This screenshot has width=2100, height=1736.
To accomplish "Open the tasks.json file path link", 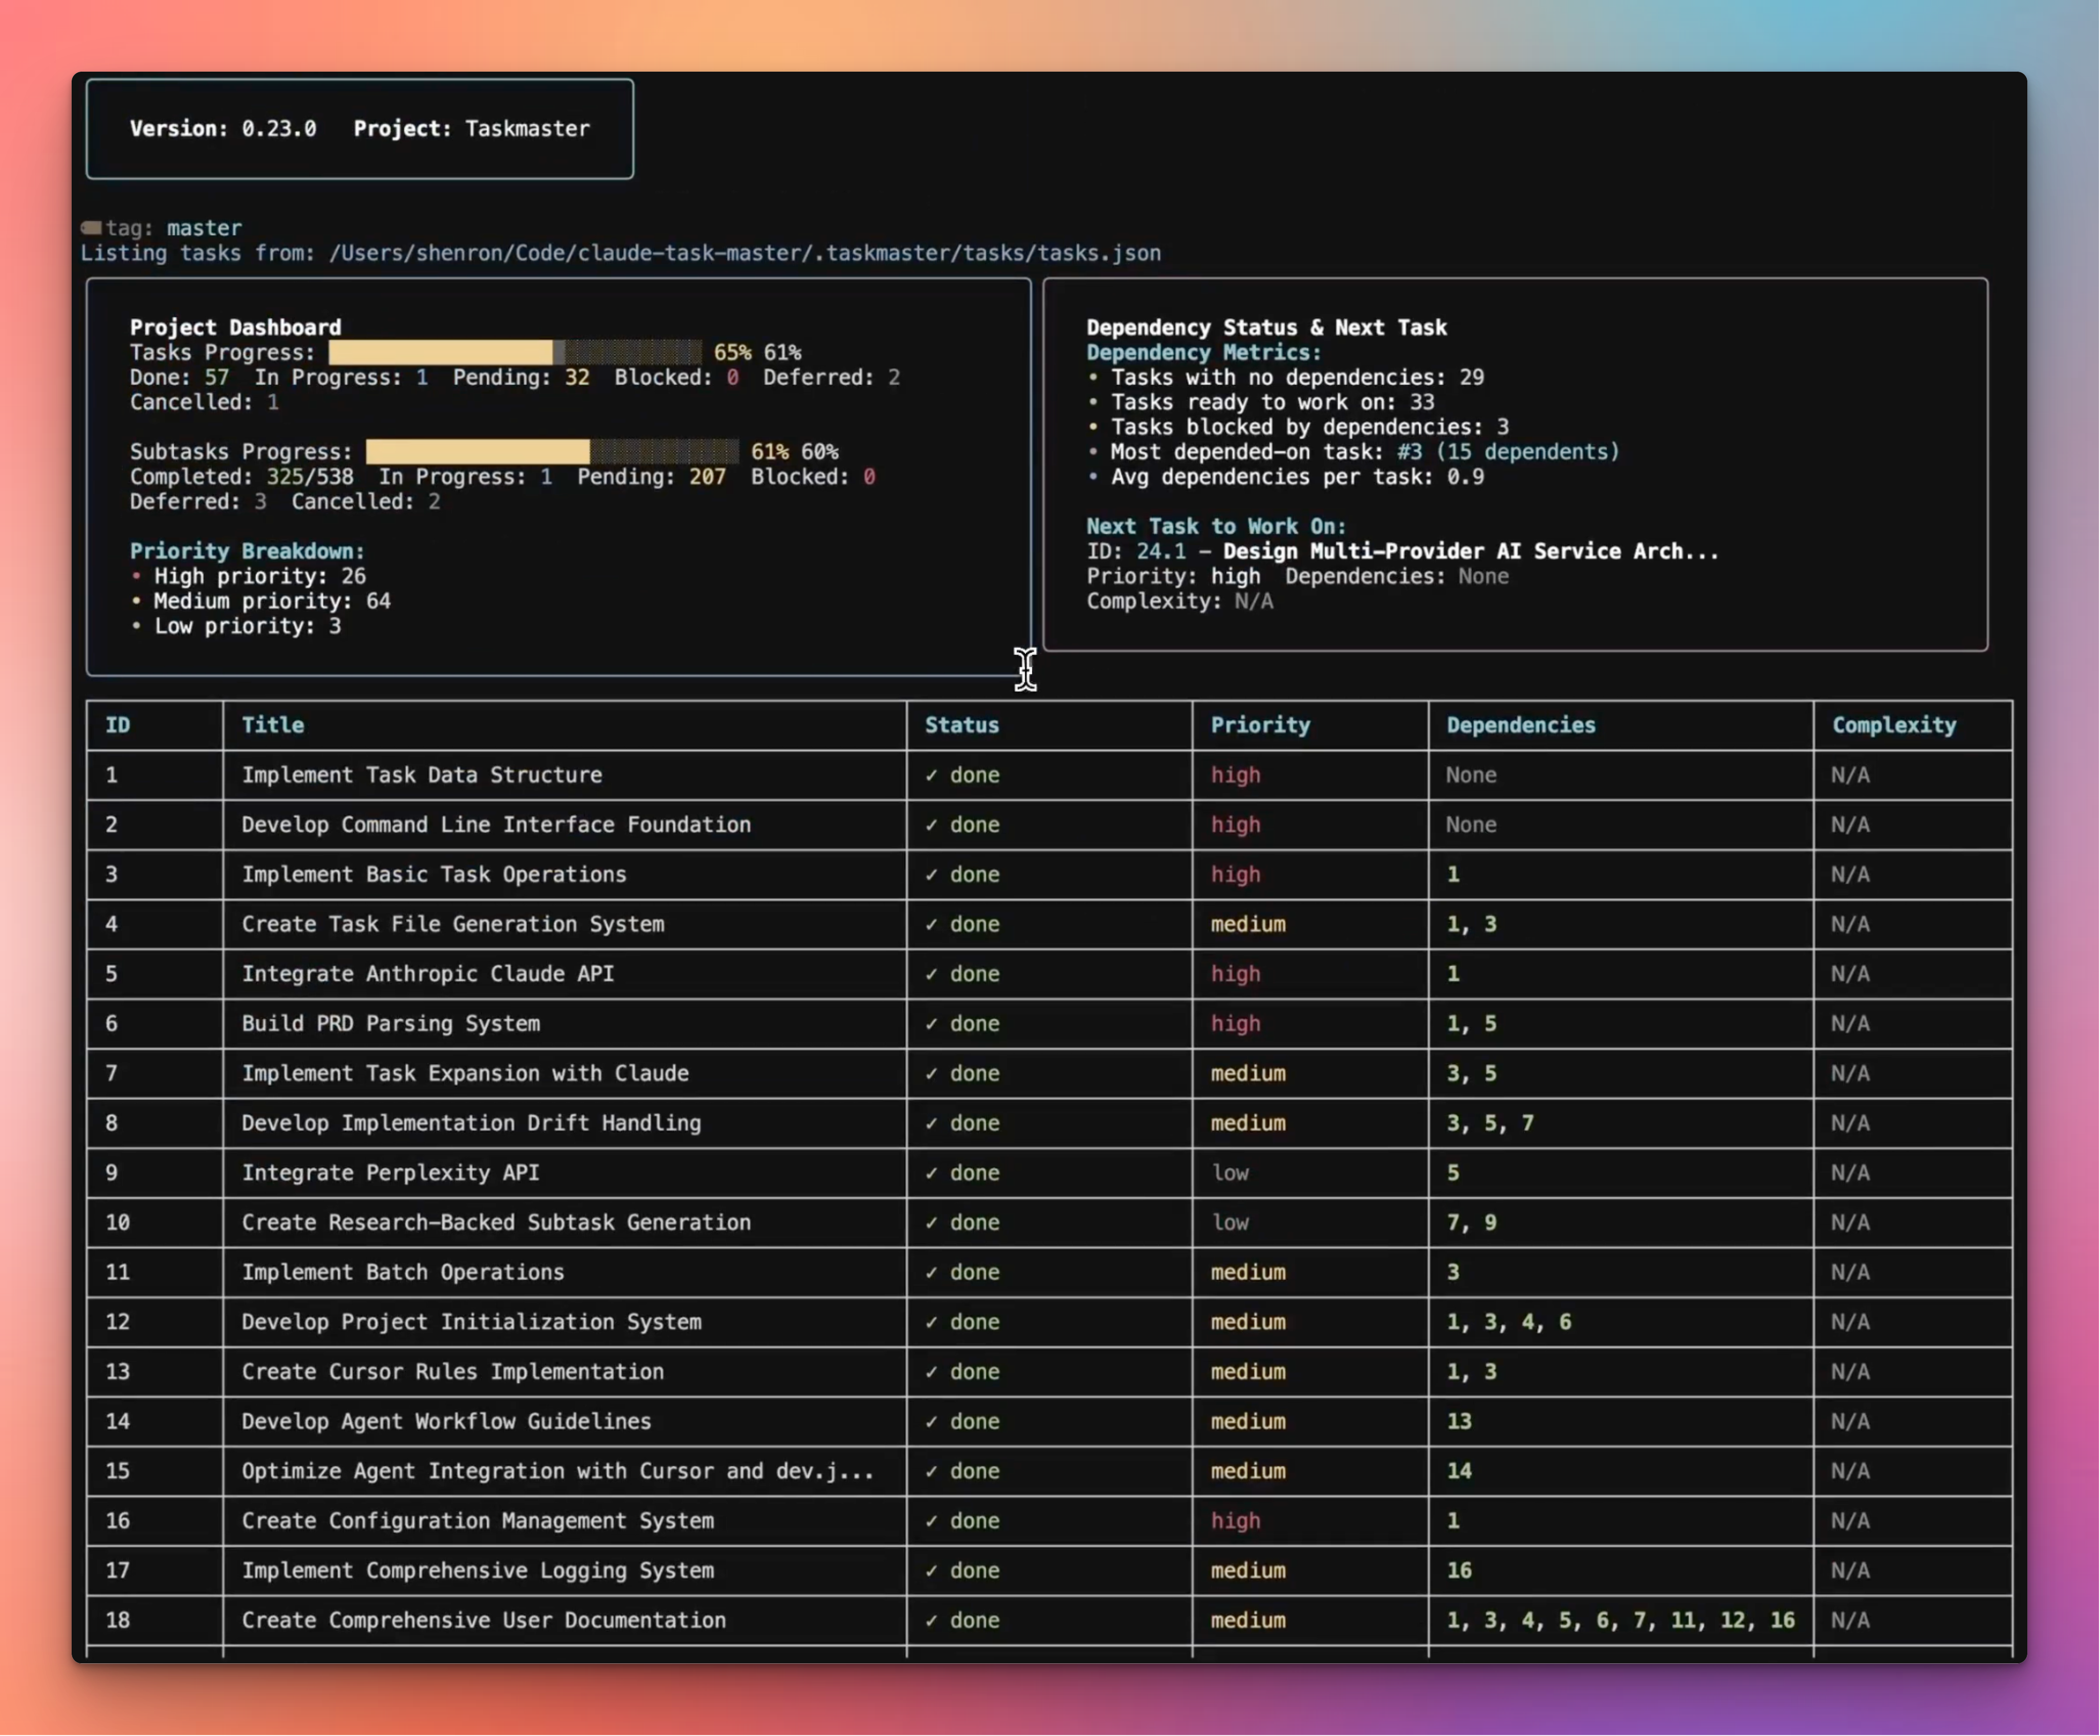I will [745, 253].
